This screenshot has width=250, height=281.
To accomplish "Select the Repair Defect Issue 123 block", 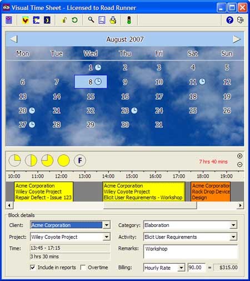I will 43,191.
